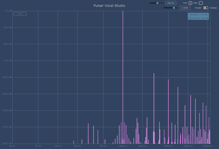219x149 pixels.
Task: Click the THD (SW1) readout line
Action: coord(198,15)
